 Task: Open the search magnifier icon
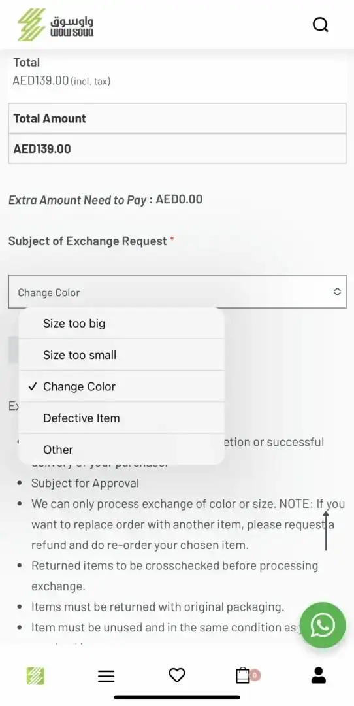click(321, 24)
